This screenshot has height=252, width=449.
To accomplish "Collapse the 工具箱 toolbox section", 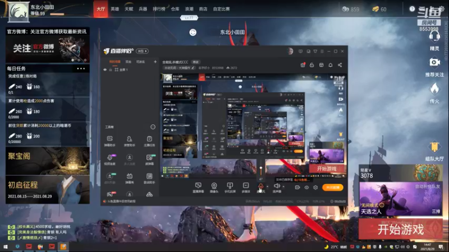I will [153, 127].
